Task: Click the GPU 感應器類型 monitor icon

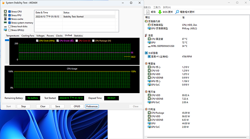Action: point(149,28)
